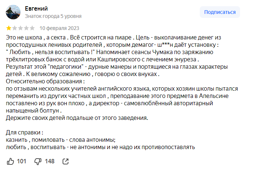262x171 pixels.
Task: Click the "Для справки :" line
Action: (25, 132)
